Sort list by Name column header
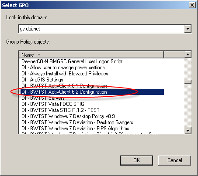The height and width of the screenshot is (176, 198). click(91, 55)
